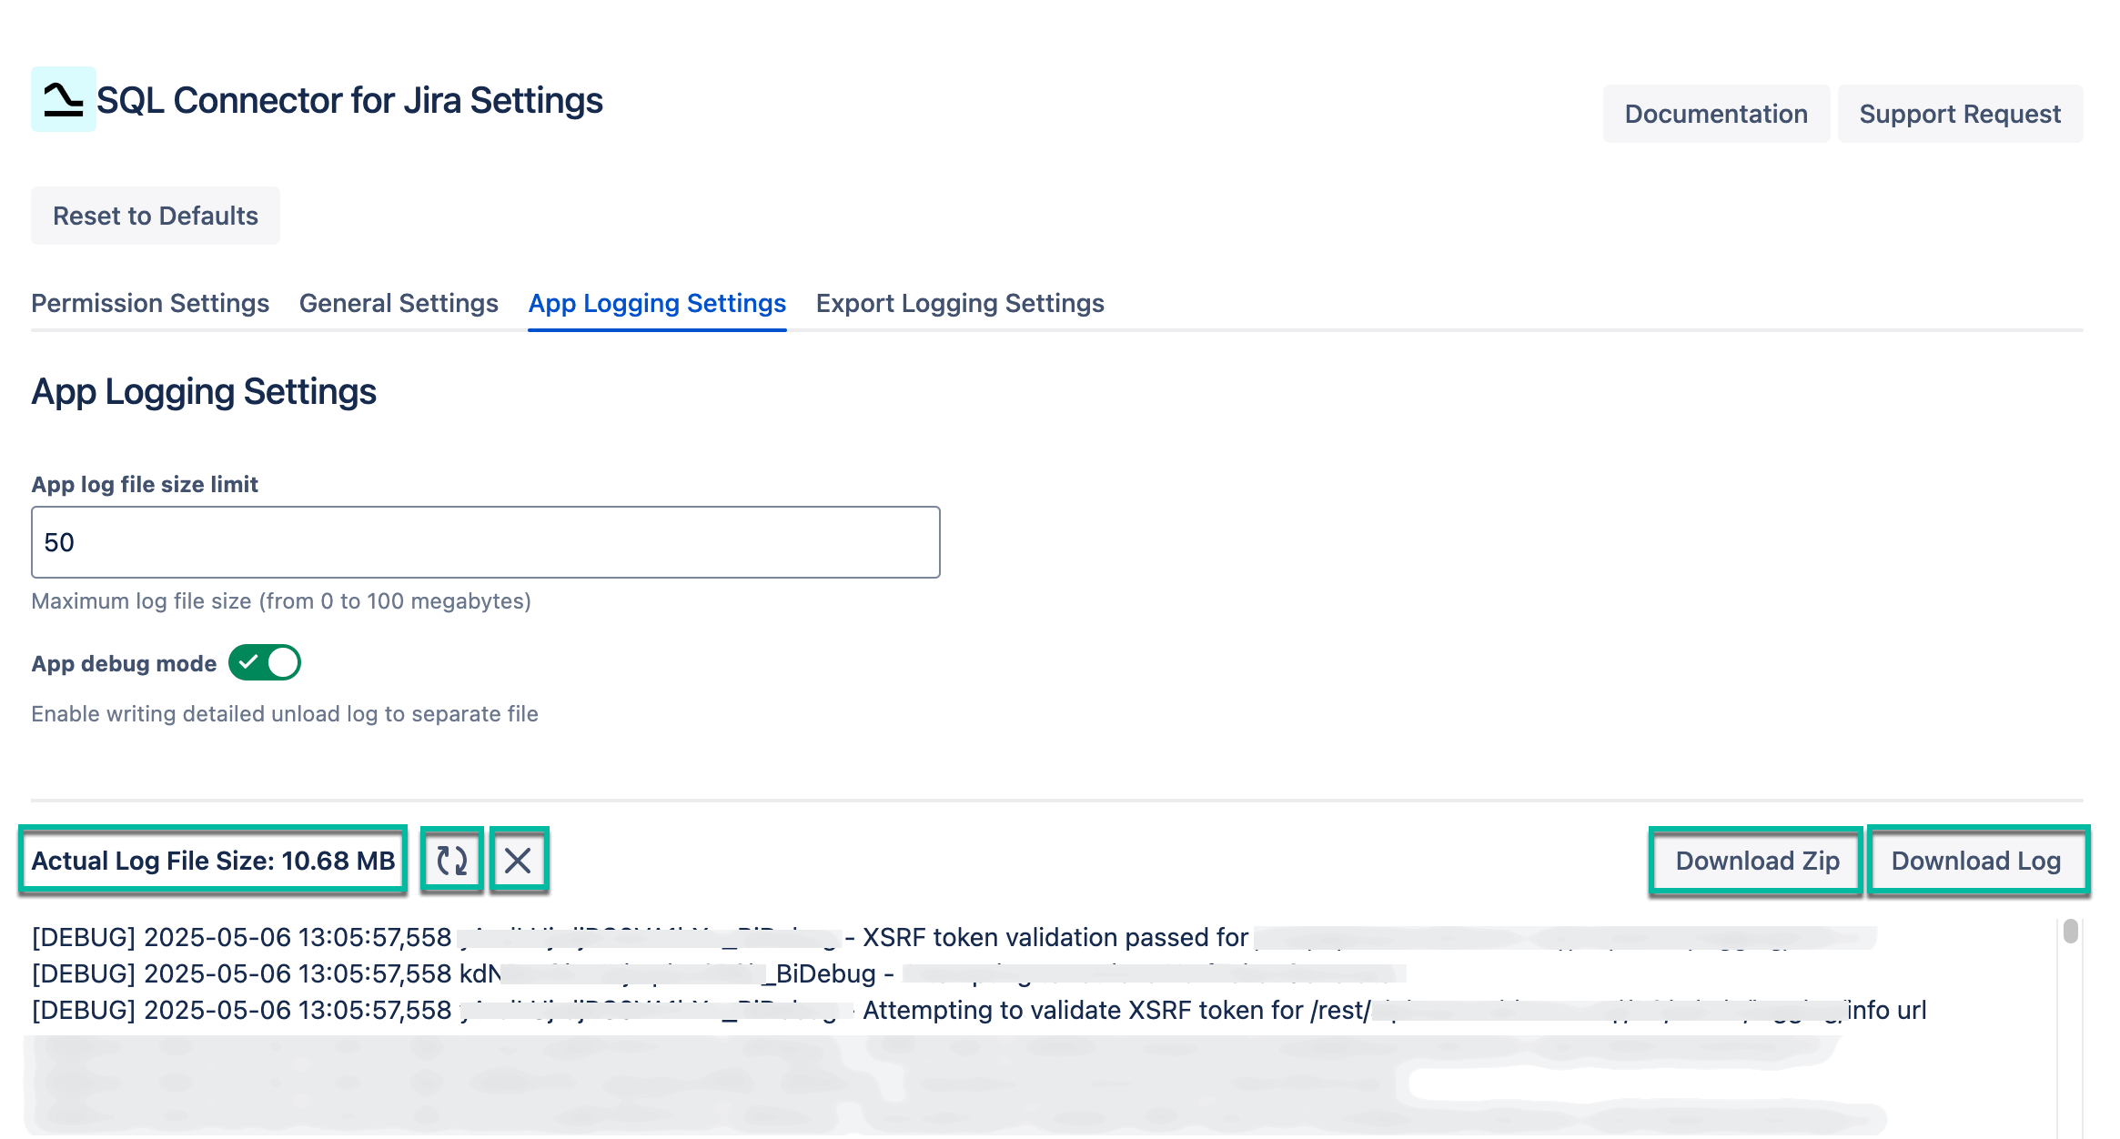Download the logs as a Zip
The width and height of the screenshot is (2120, 1139).
click(1756, 860)
